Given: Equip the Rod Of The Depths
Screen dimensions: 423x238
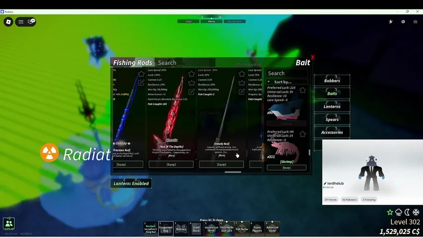Looking at the screenshot, I should click(171, 164).
